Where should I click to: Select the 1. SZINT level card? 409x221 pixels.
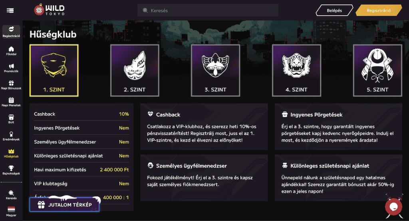point(54,70)
